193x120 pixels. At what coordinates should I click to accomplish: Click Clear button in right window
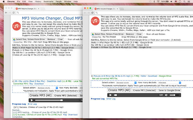pyautogui.click(x=139, y=34)
